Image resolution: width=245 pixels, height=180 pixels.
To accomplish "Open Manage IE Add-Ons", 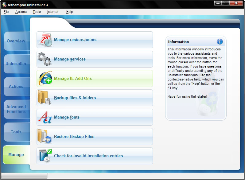I will point(95,78).
